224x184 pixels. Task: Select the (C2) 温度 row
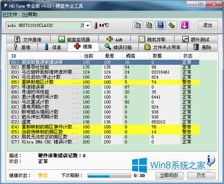point(104,122)
